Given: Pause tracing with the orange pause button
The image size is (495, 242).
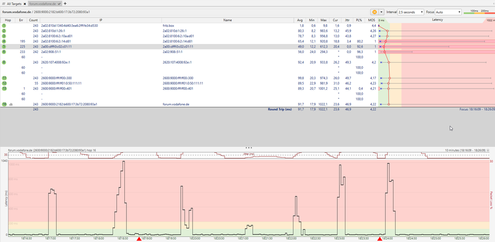Looking at the screenshot, I should point(374,12).
